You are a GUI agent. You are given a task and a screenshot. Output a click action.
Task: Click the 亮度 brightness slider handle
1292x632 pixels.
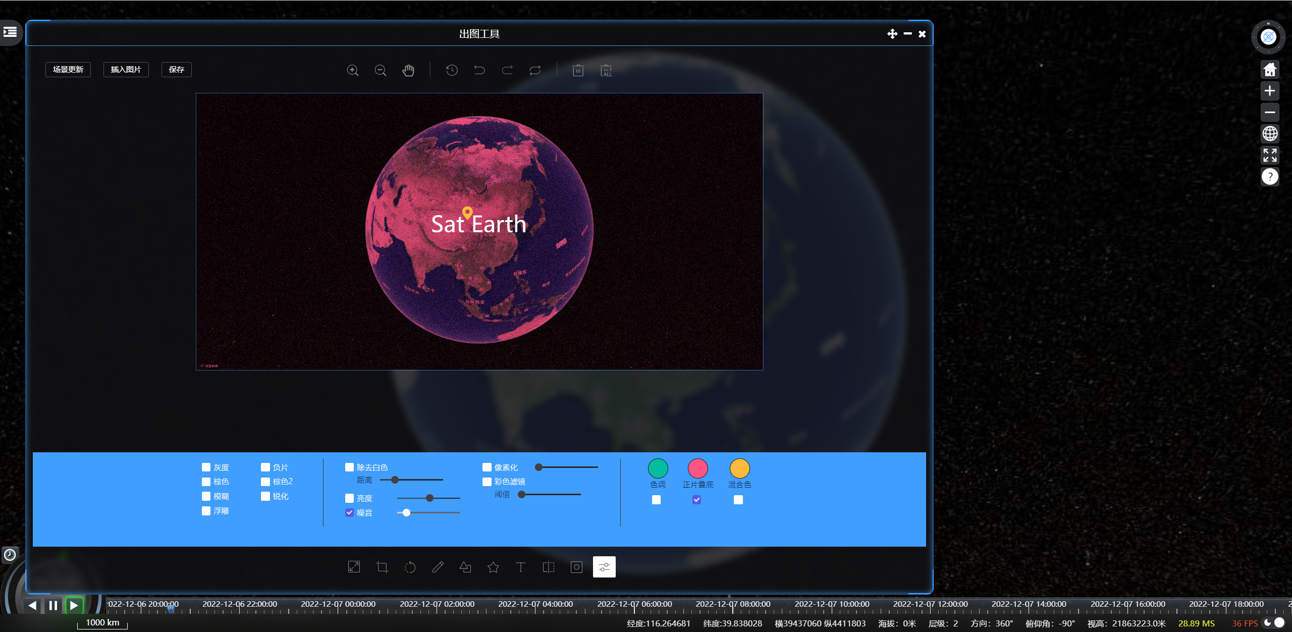coord(429,498)
